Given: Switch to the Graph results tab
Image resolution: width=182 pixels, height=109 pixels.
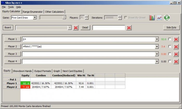Looking at the screenshot, I should (x=57, y=71).
